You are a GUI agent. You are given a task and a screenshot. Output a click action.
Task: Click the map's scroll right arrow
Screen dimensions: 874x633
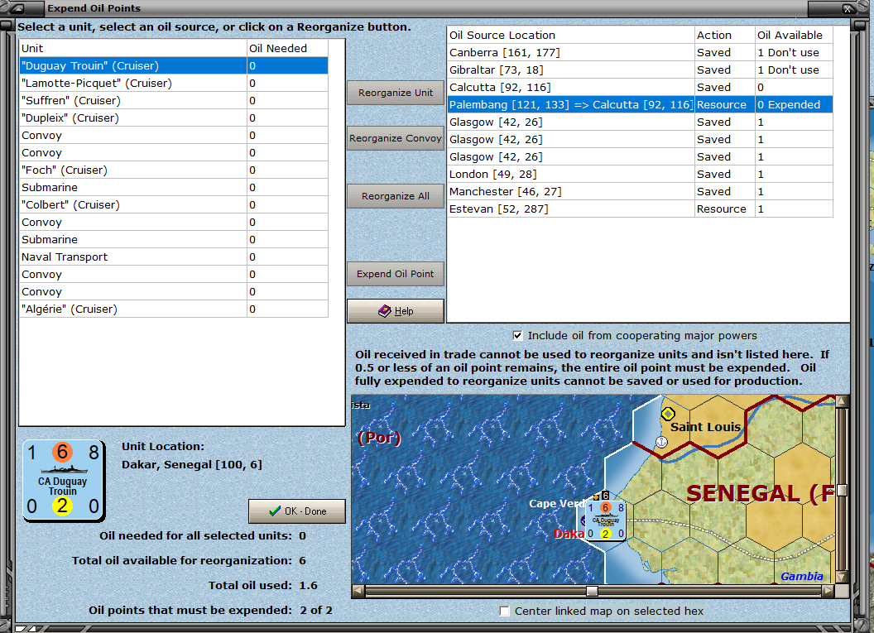pos(828,591)
